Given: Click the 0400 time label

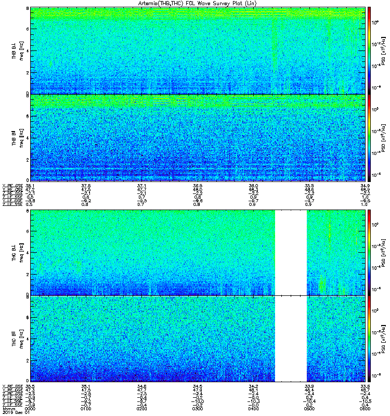Looking at the screenshot, I should [253, 409].
